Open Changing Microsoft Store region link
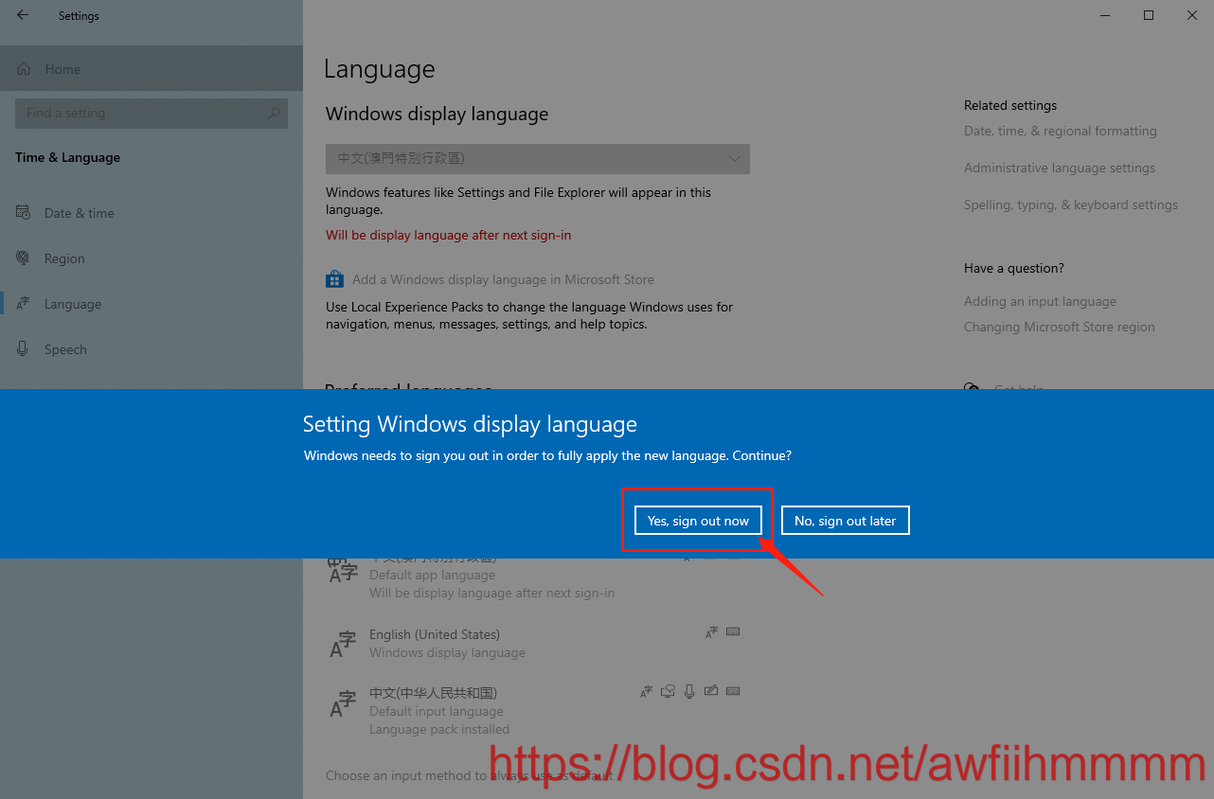 tap(1060, 327)
